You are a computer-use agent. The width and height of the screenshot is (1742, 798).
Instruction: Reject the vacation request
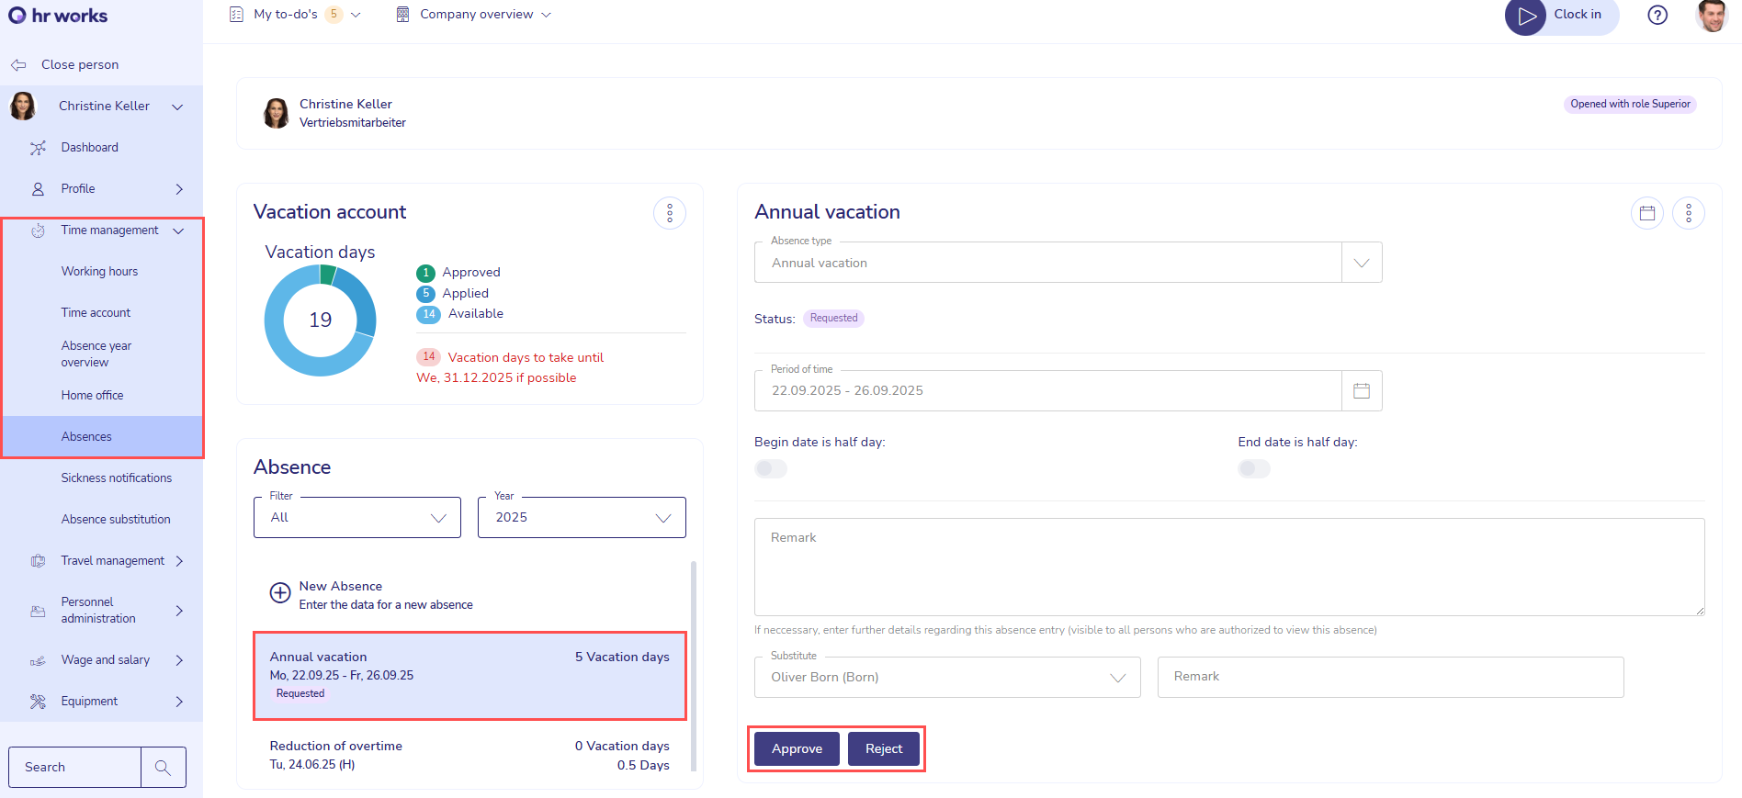click(883, 749)
